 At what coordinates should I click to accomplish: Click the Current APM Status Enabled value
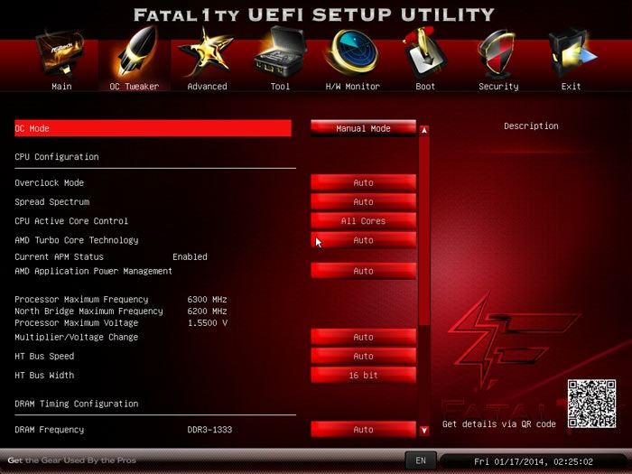(190, 256)
